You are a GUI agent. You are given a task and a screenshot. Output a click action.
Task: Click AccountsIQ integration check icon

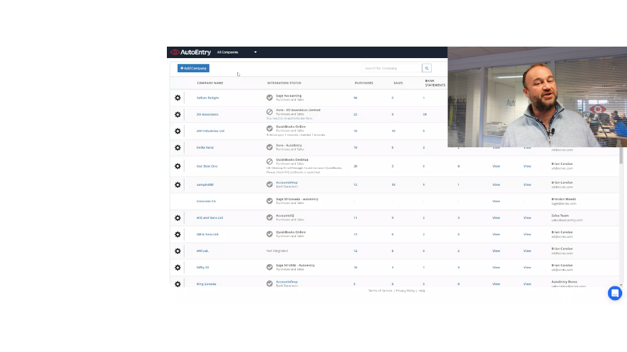(x=270, y=218)
